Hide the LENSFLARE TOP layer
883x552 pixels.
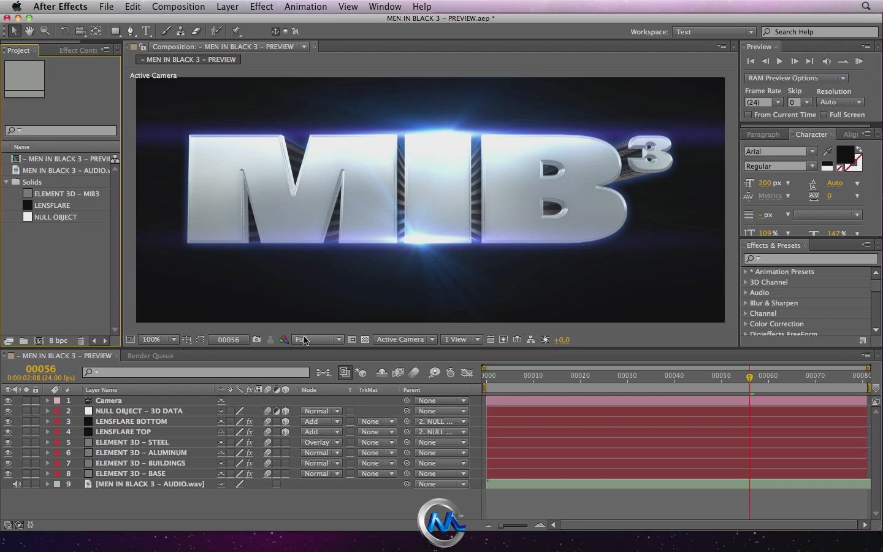pos(8,432)
